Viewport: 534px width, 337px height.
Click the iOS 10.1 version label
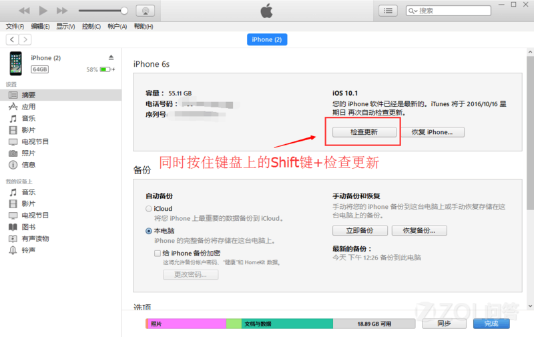(x=345, y=93)
